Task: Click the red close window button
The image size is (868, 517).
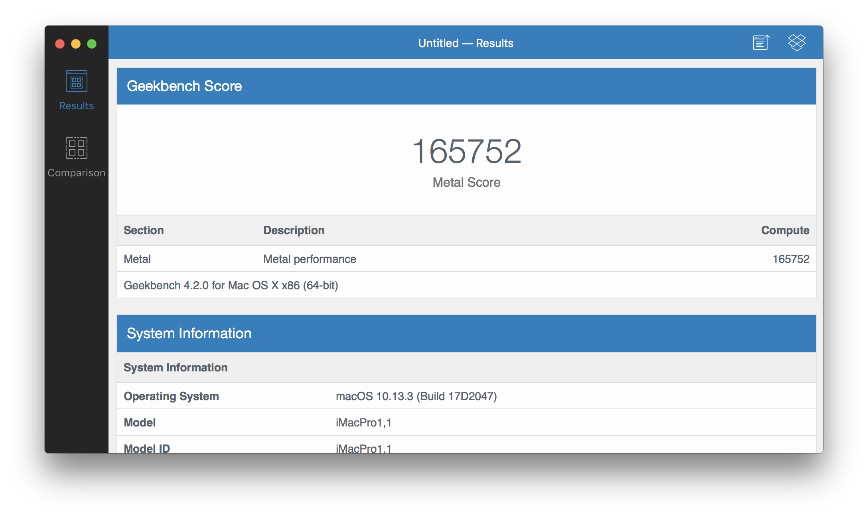Action: coord(60,44)
